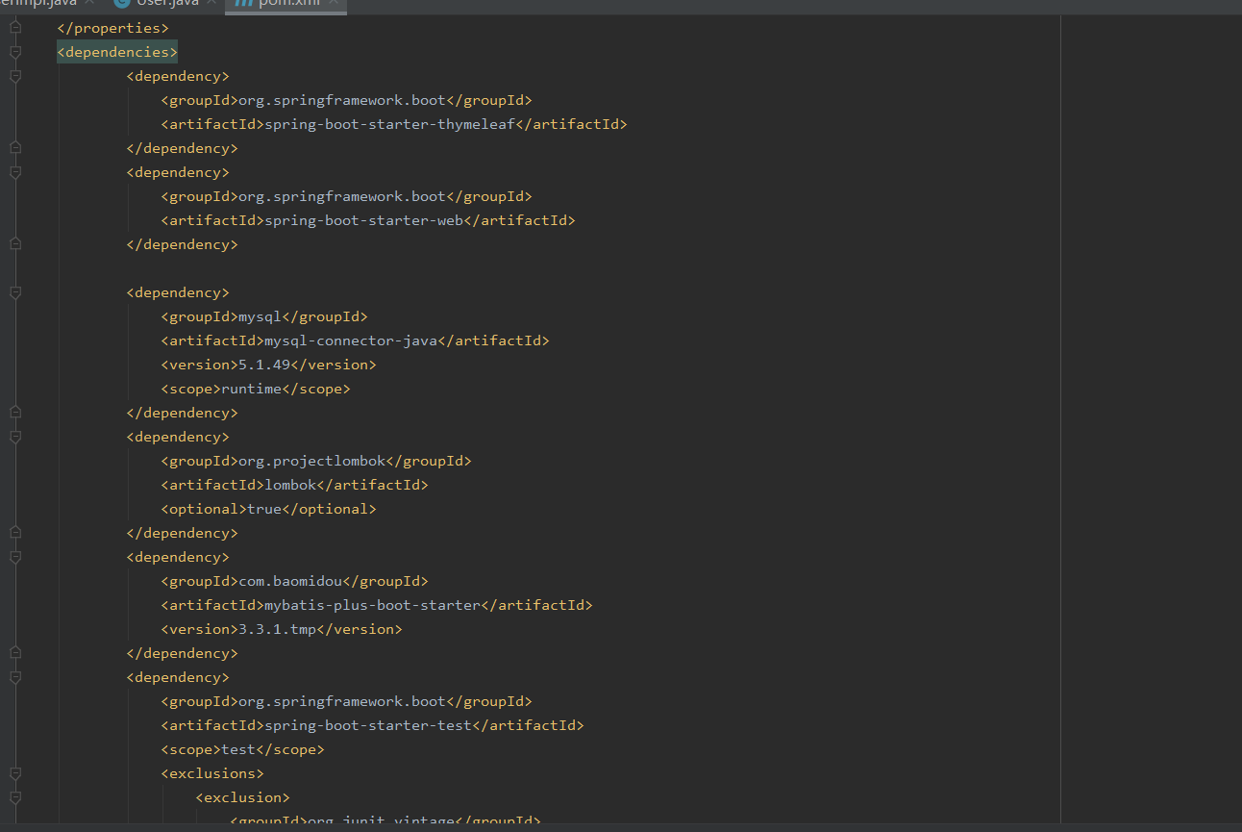Click artifactId mysql-connector-java text

[x=351, y=340]
